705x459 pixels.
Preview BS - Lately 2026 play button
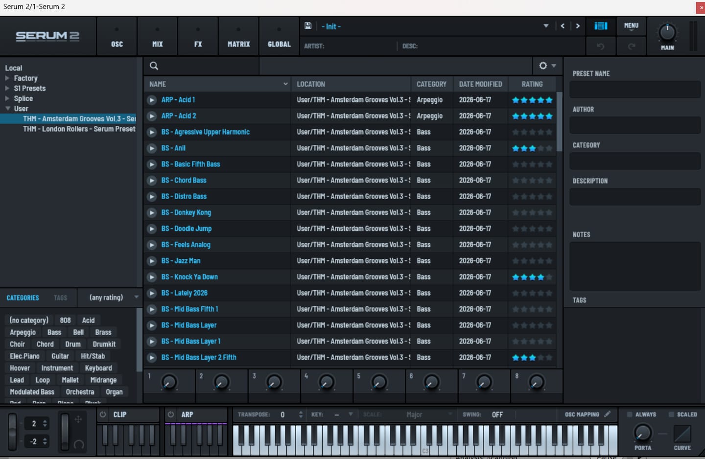point(152,294)
